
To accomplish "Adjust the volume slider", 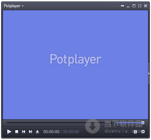I will coord(130,123).
